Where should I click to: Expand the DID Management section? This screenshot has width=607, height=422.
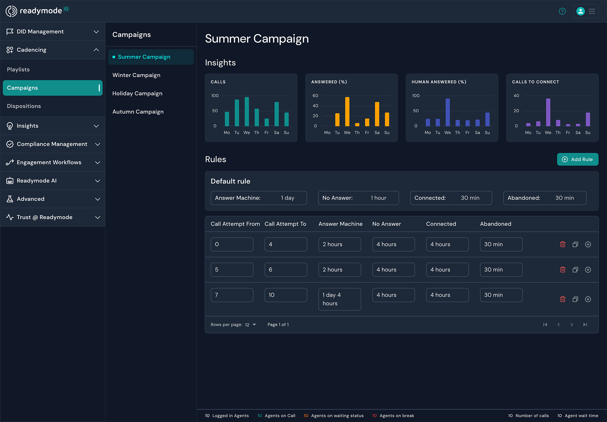(96, 32)
